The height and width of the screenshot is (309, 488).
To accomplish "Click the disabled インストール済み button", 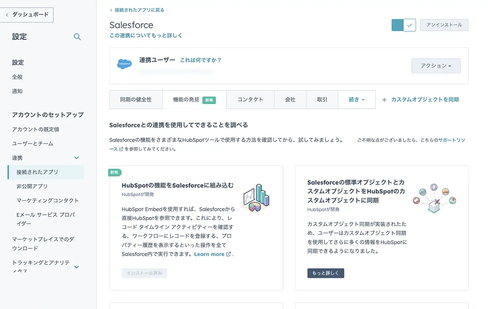I will (144, 273).
